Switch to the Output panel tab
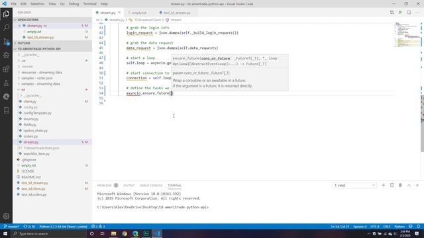Image resolution: width=424 pixels, height=238 pixels. point(129,185)
